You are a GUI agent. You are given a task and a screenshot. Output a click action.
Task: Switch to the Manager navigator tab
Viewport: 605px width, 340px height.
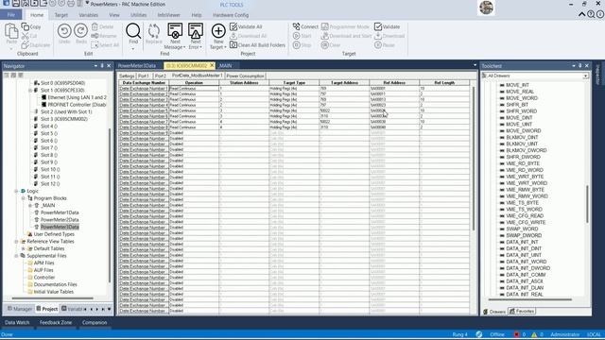[20, 309]
